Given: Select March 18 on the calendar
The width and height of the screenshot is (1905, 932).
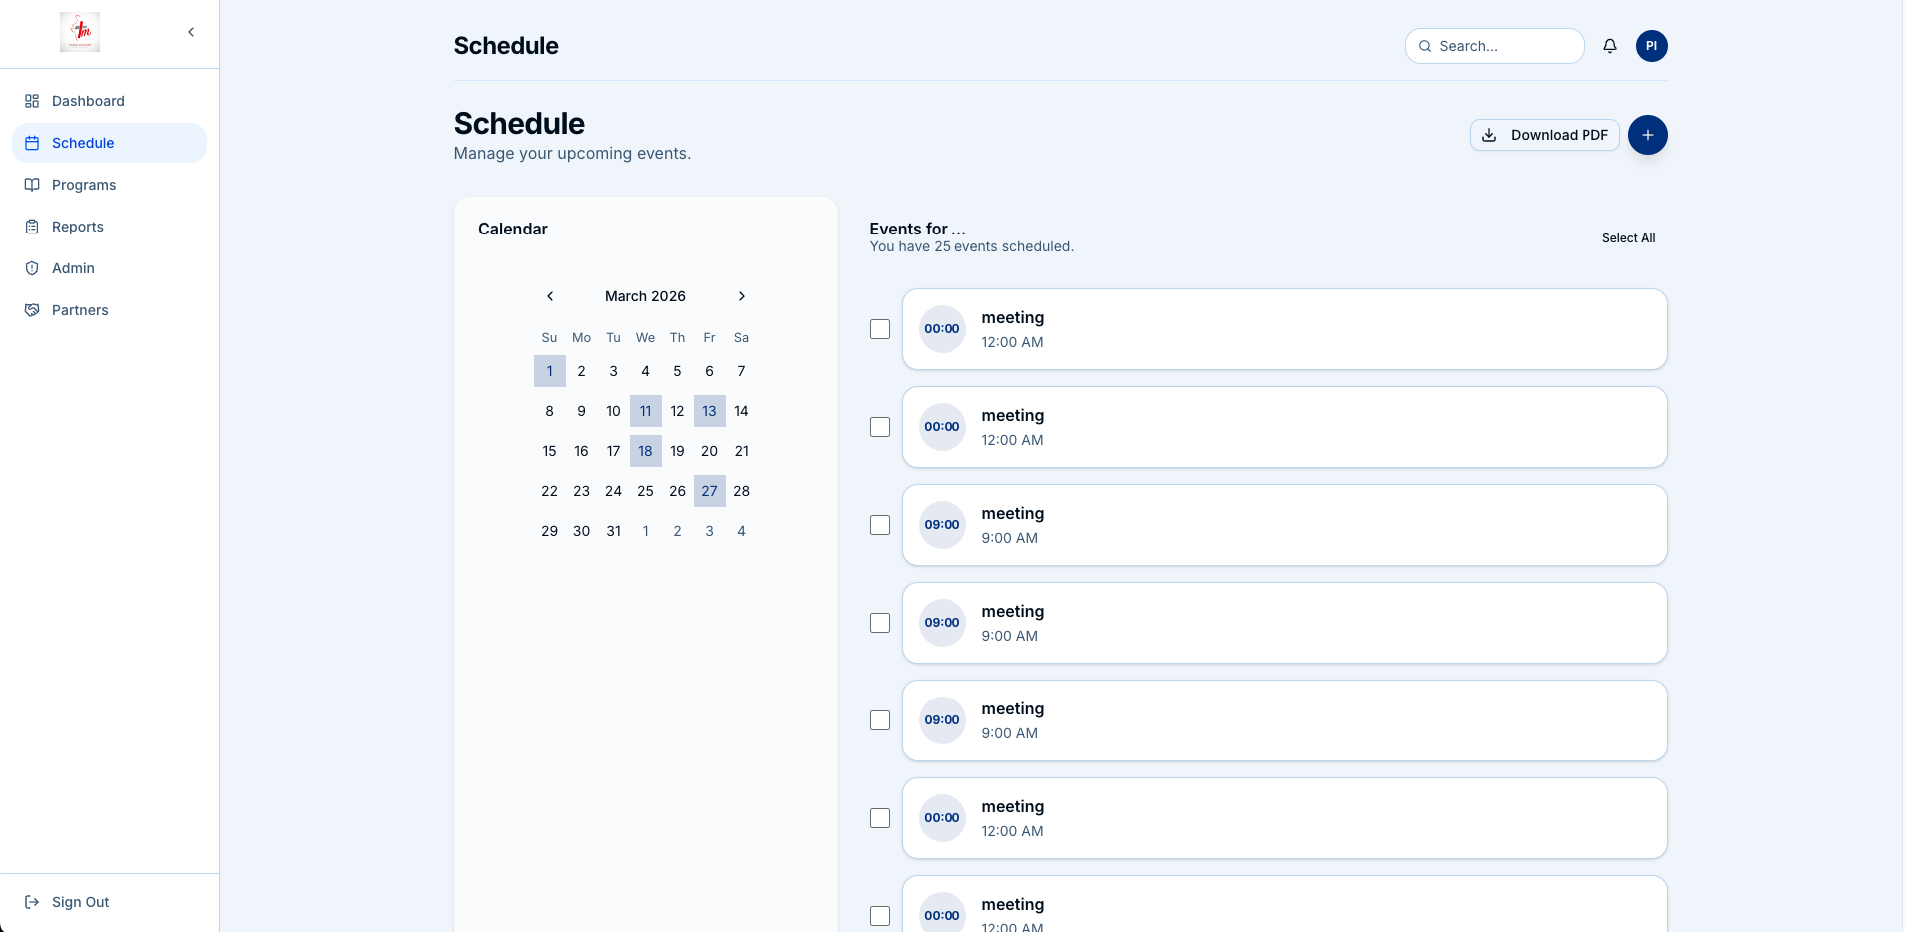Looking at the screenshot, I should coord(645,451).
